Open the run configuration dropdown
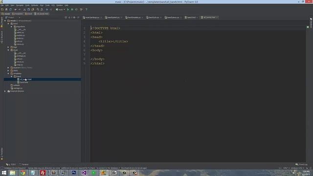313x176 pixels. [x=60, y=9]
